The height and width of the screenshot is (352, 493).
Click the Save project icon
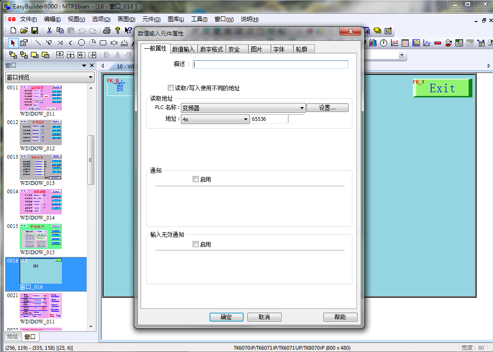(x=35, y=30)
